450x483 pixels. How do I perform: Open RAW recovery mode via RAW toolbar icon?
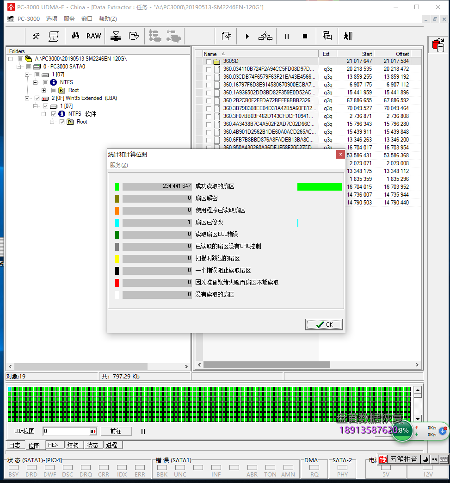(x=93, y=36)
